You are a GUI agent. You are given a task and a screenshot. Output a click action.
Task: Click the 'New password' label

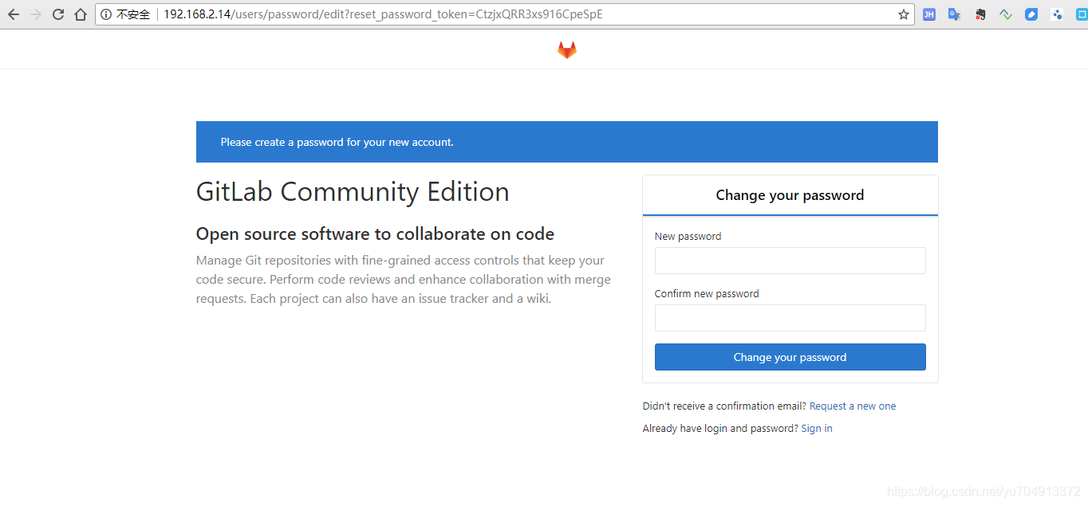(x=688, y=237)
